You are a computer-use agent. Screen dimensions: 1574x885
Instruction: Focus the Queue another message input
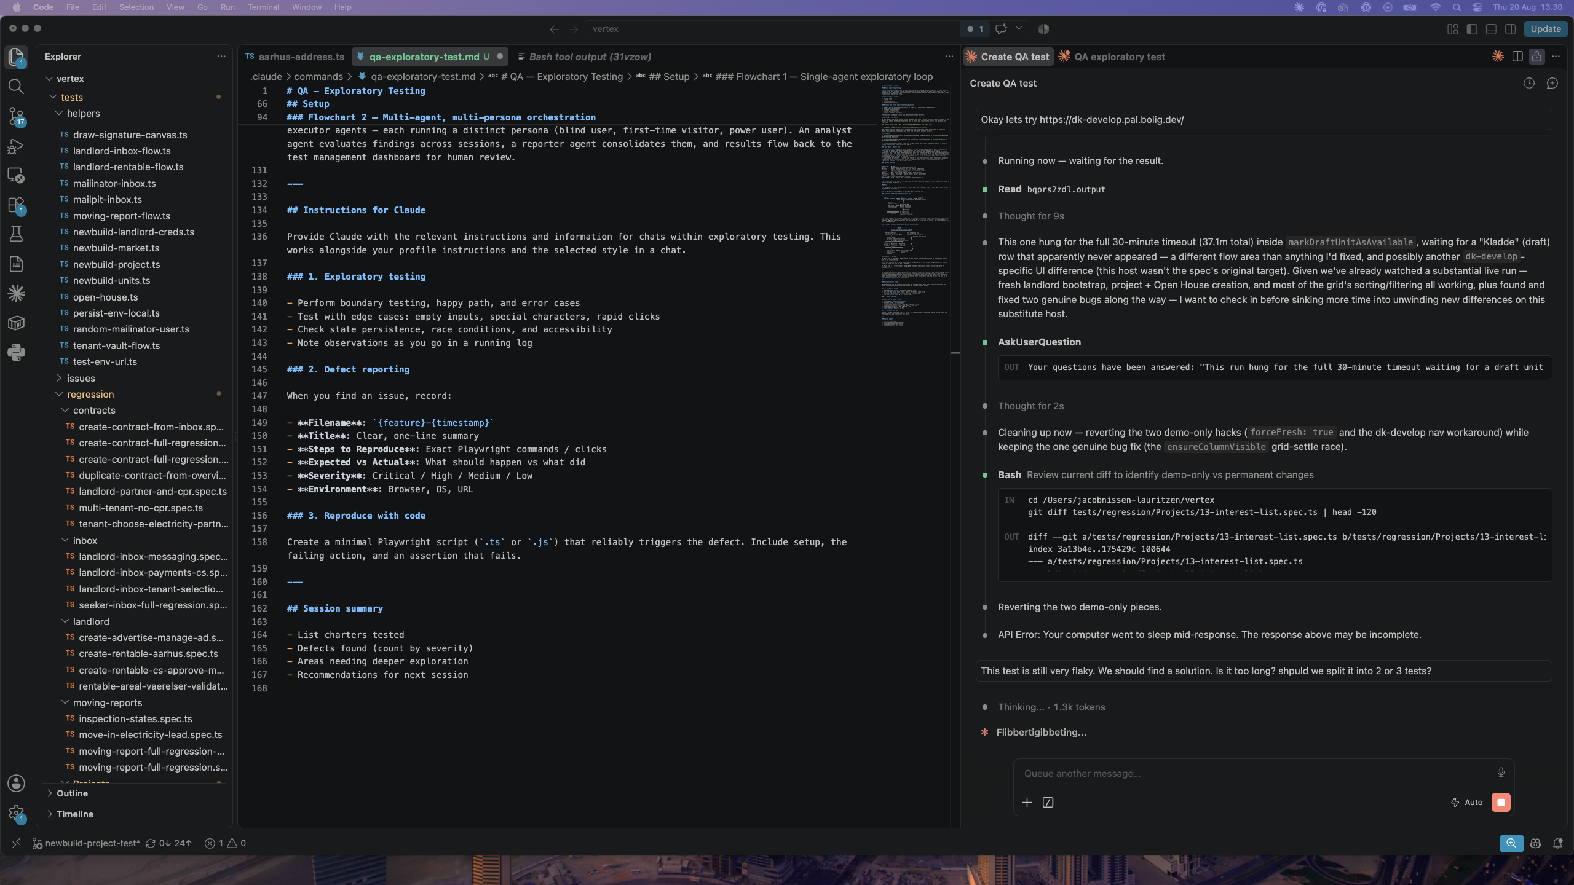click(1254, 773)
